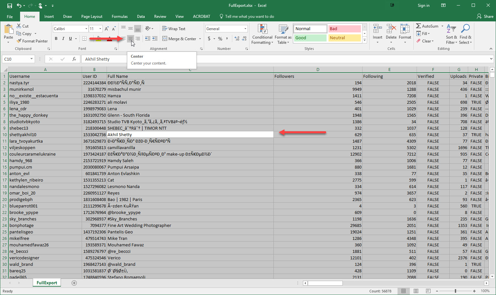Apply middle vertical alignment
The image size is (496, 295).
coord(131,29)
